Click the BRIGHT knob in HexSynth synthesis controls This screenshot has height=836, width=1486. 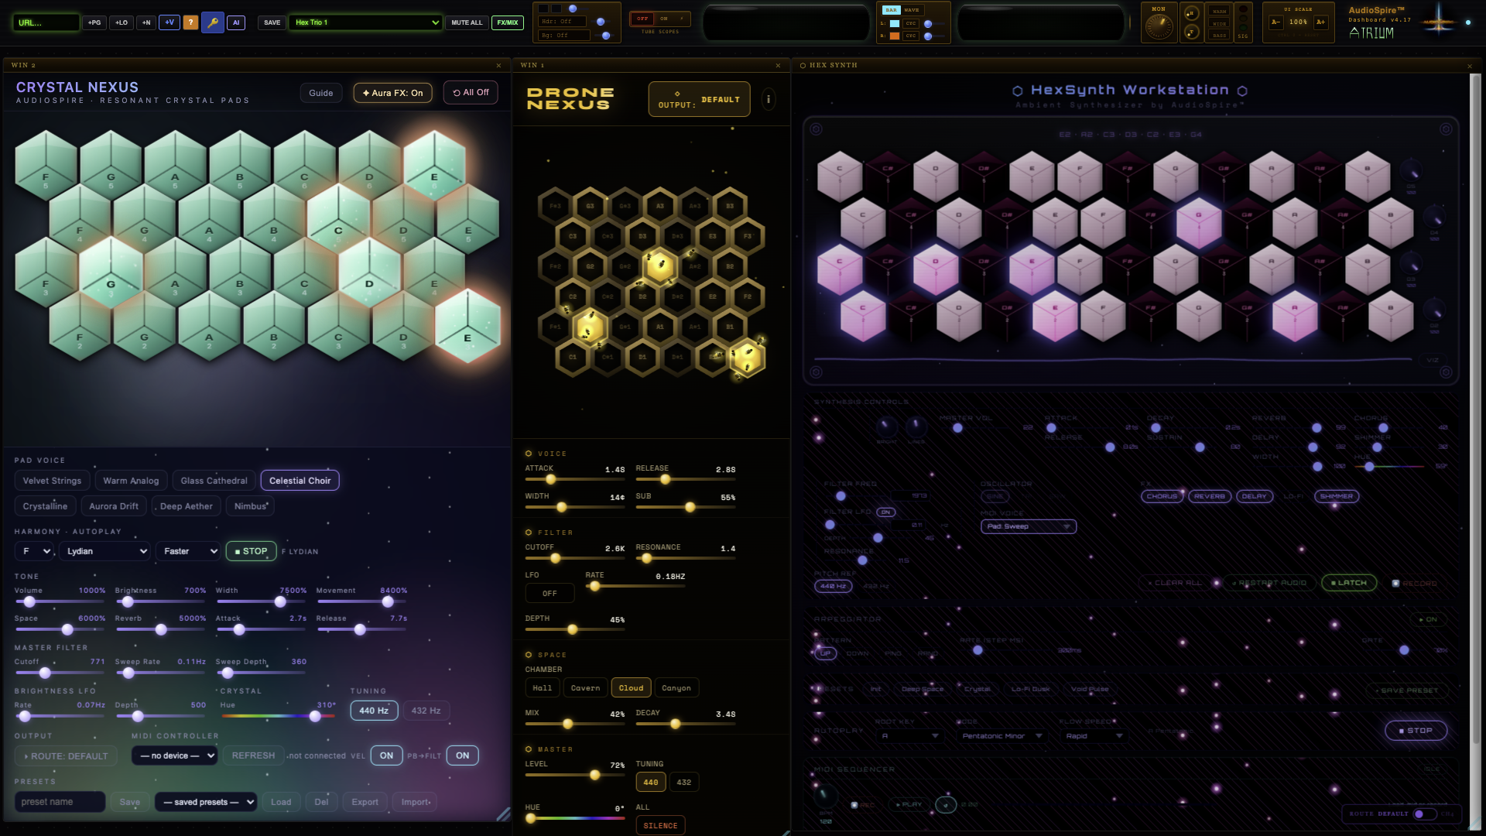tap(886, 427)
